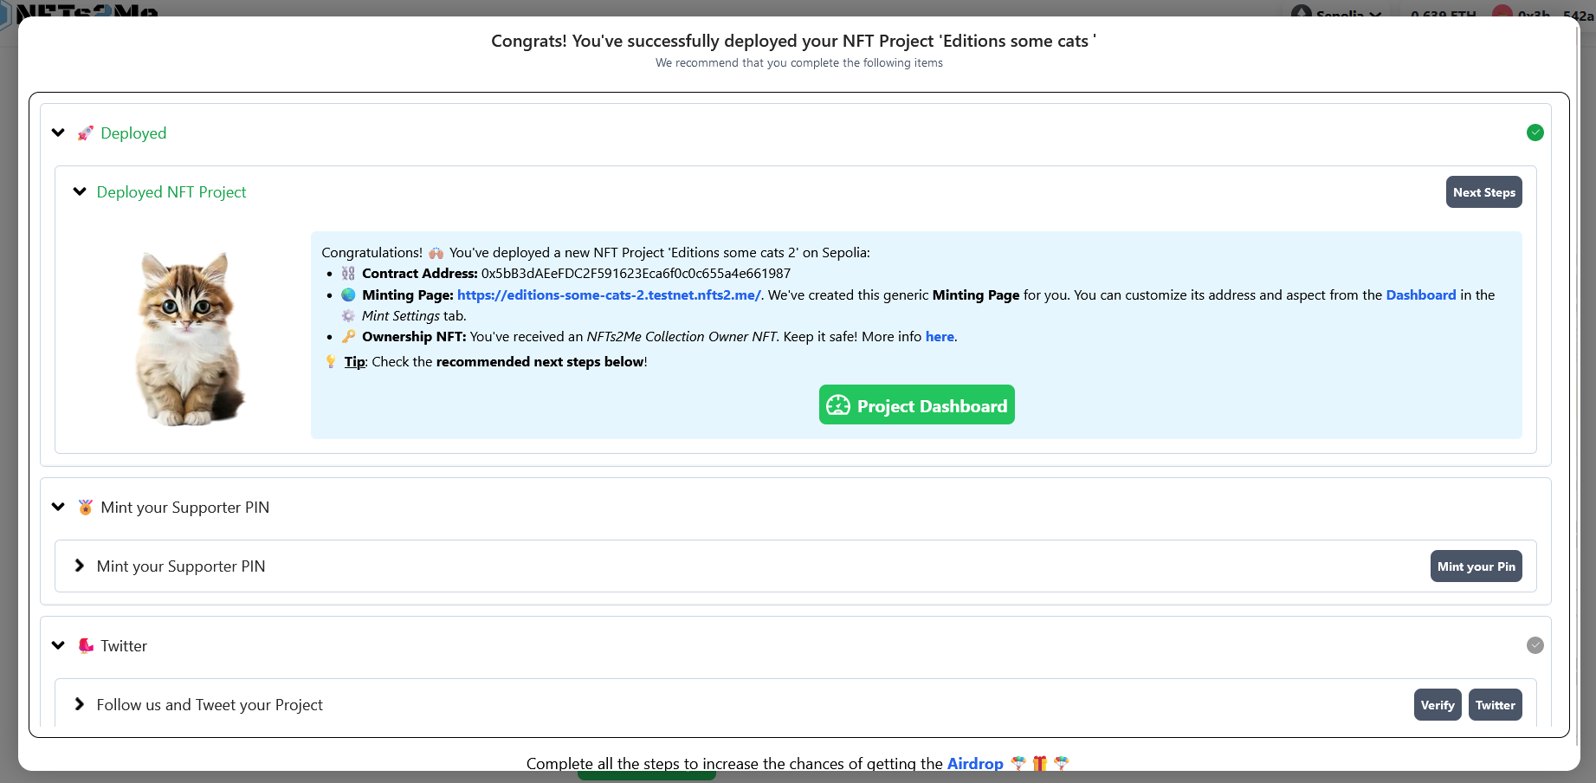Click the chain icon beside Contract Address
Viewport: 1596px width, 783px height.
pos(348,274)
